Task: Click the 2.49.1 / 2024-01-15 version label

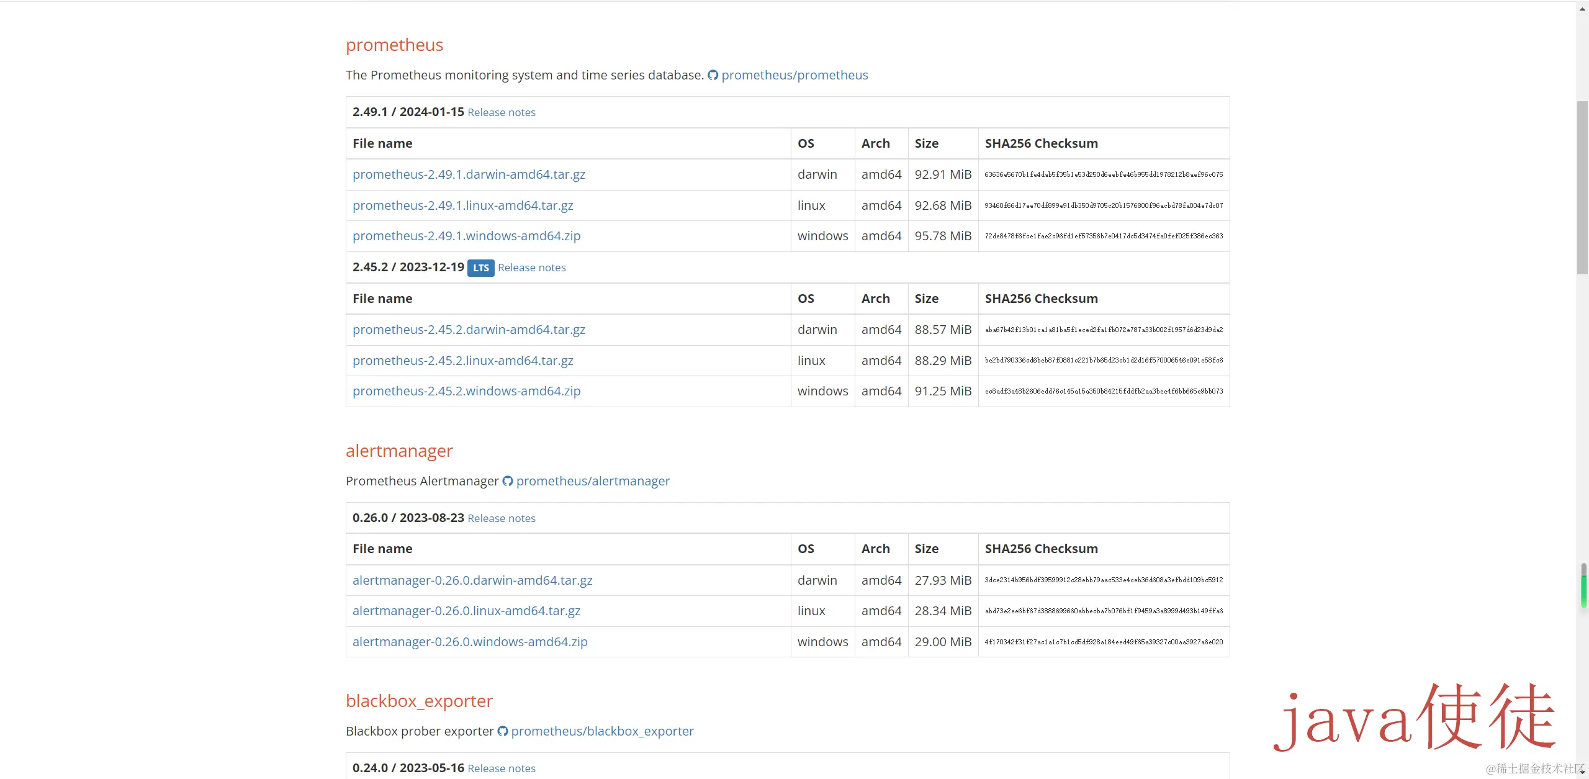Action: coord(408,112)
